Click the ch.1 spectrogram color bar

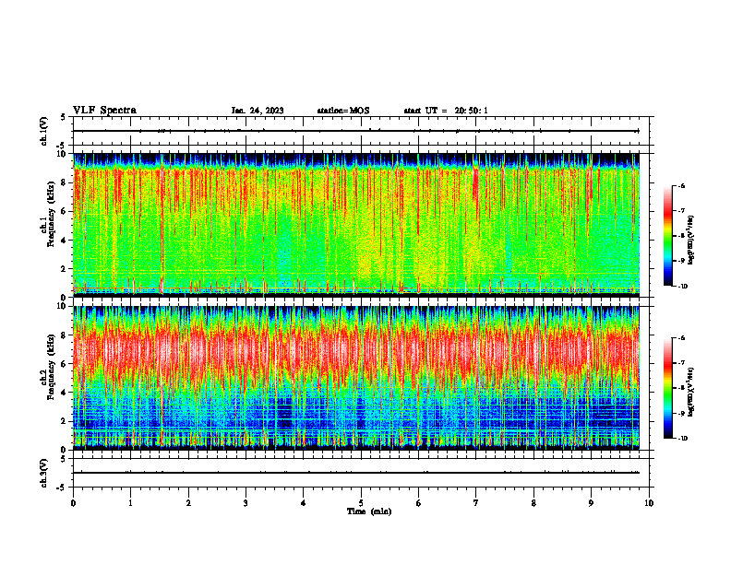pos(668,236)
